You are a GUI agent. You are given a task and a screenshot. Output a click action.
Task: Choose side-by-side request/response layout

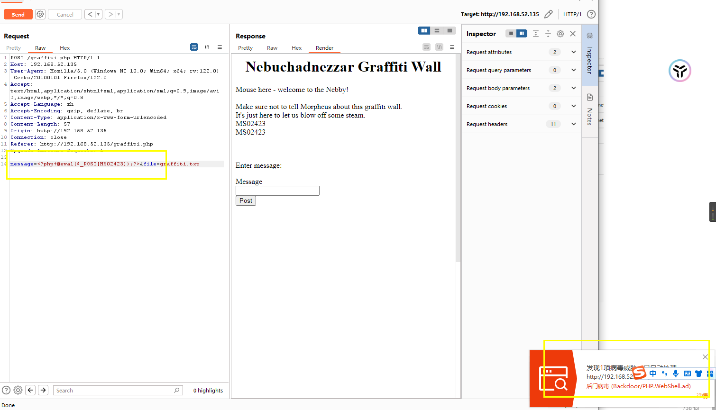(x=424, y=30)
